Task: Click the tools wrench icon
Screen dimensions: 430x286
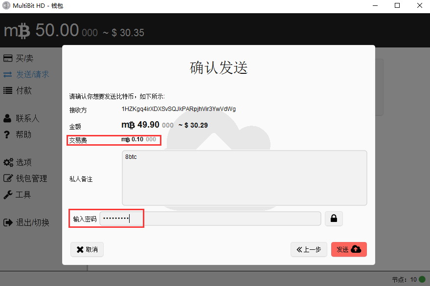Action: [8, 195]
